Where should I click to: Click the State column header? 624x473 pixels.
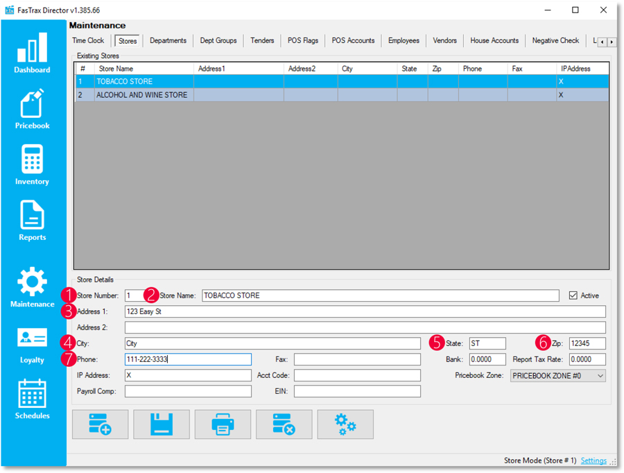[413, 69]
